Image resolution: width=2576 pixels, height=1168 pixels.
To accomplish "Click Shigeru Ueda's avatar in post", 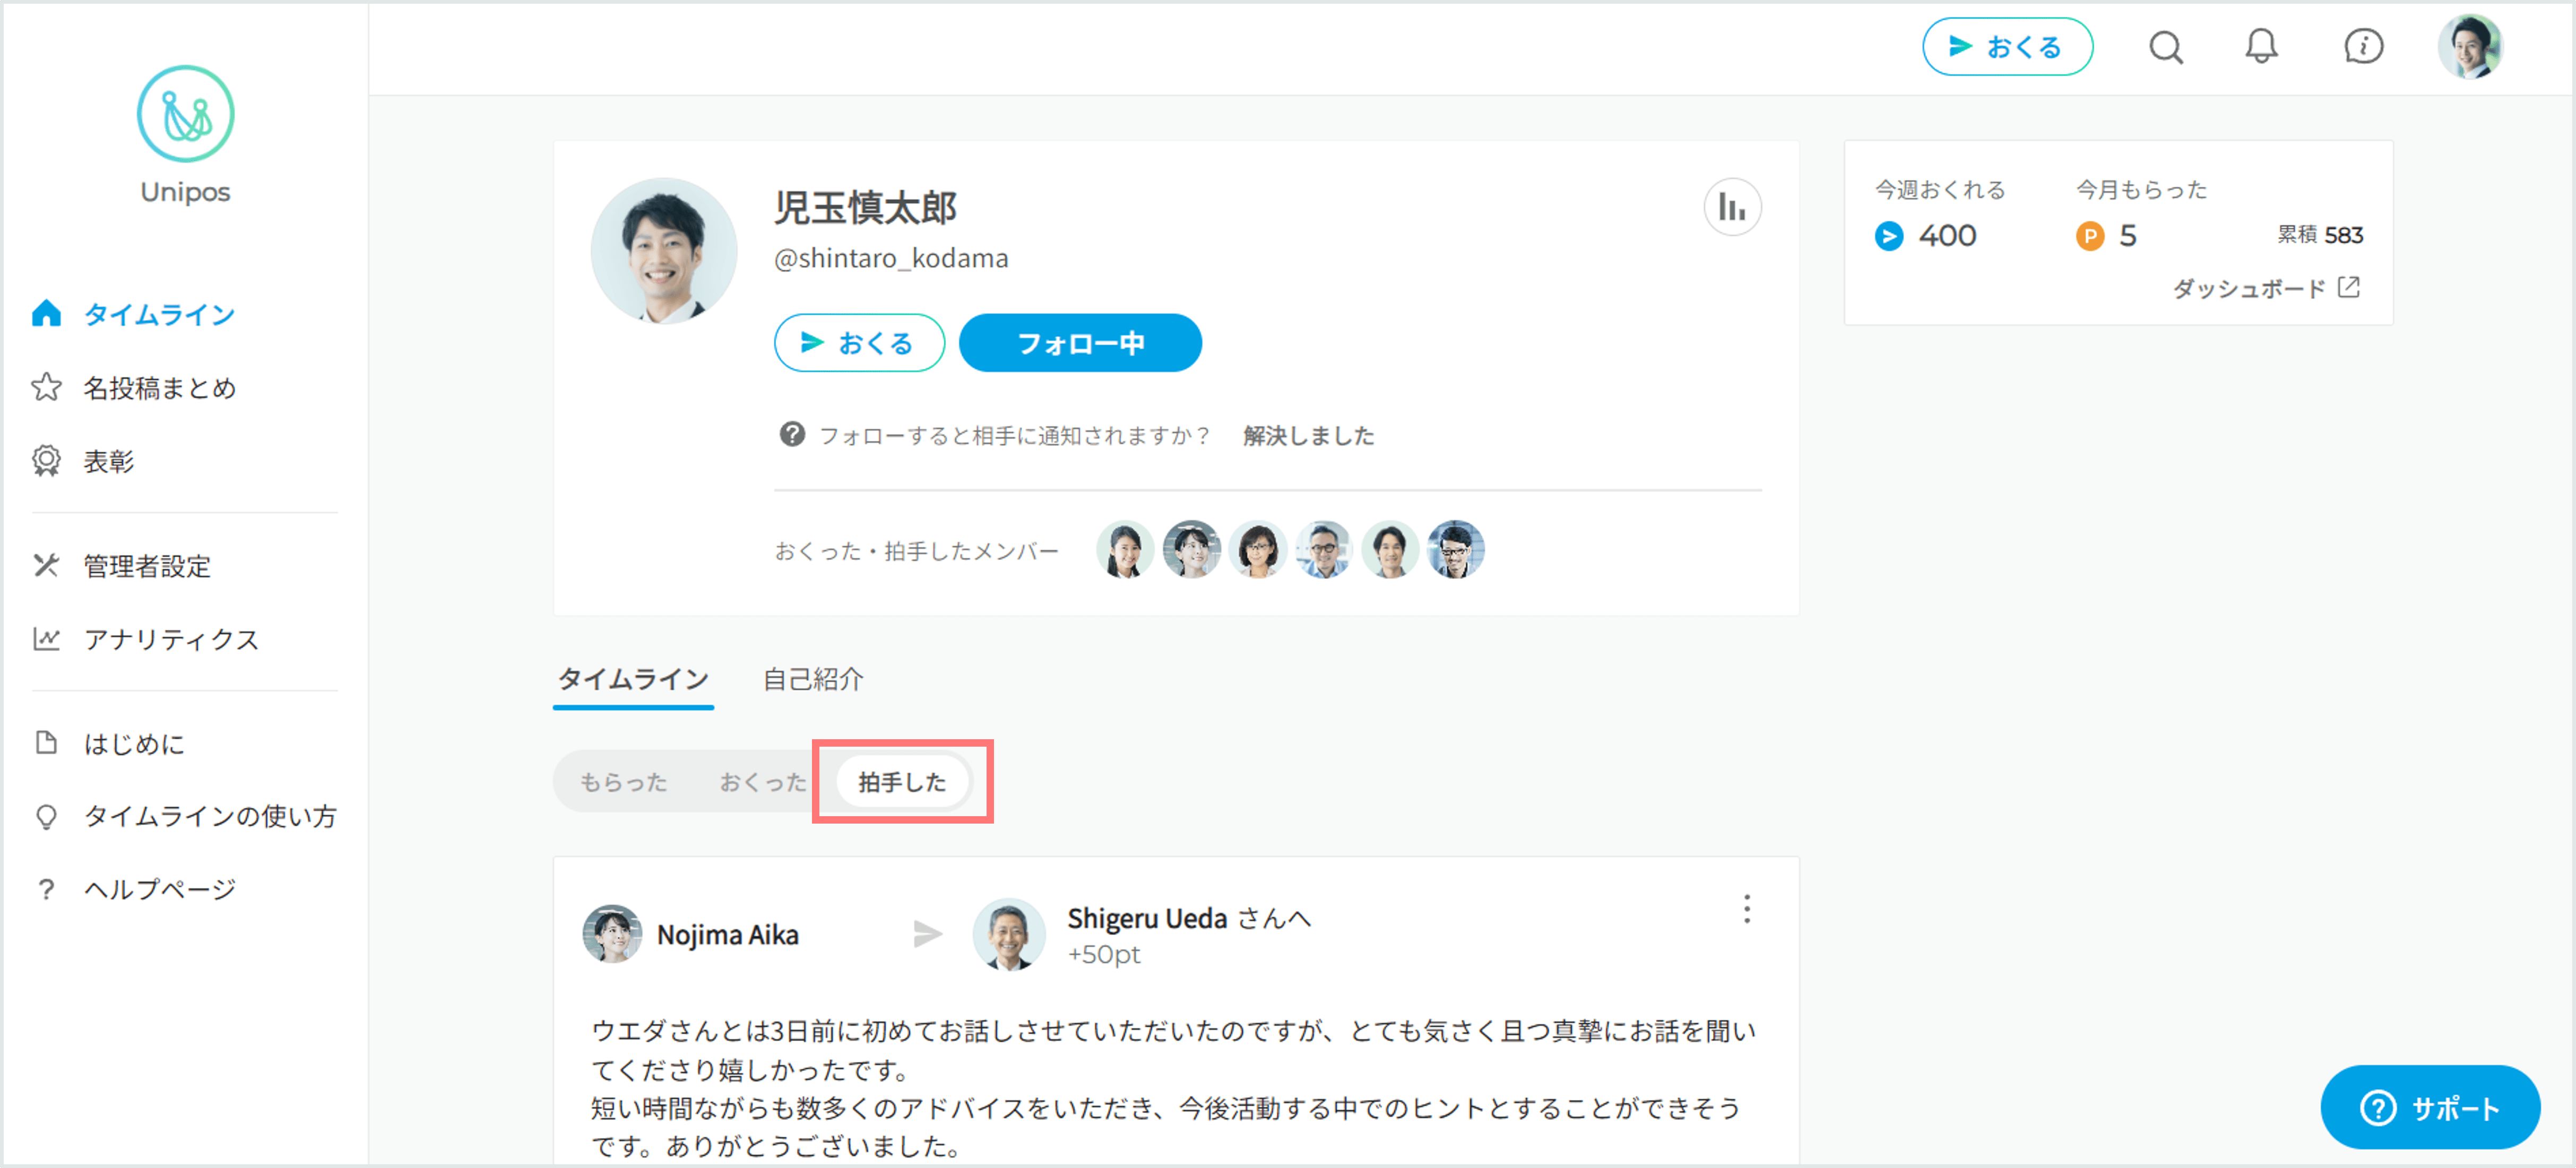I will click(x=1009, y=934).
